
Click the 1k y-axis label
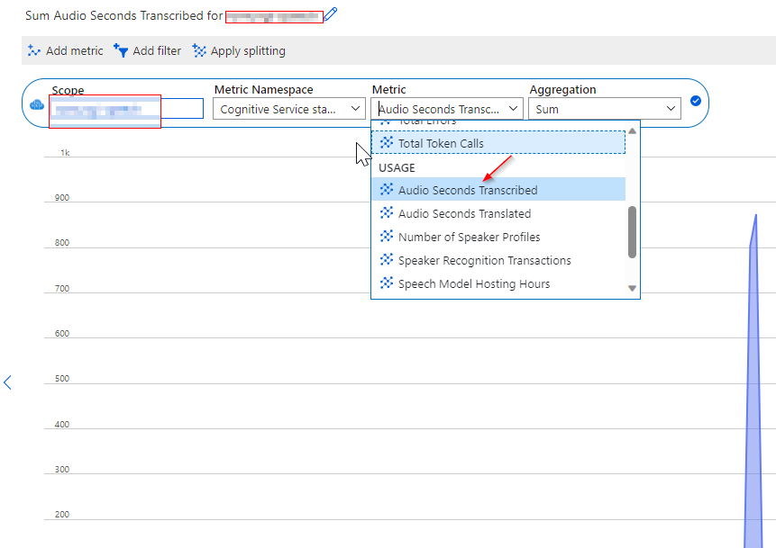coord(65,153)
